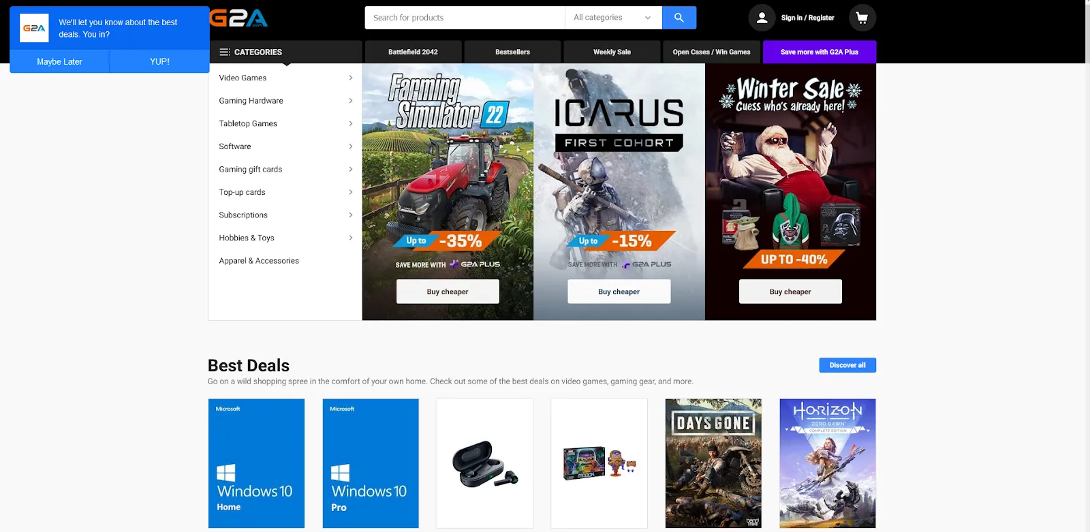Open Windows 10 Home product card

256,463
